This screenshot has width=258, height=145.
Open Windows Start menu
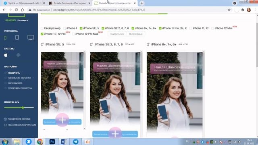tap(5, 142)
